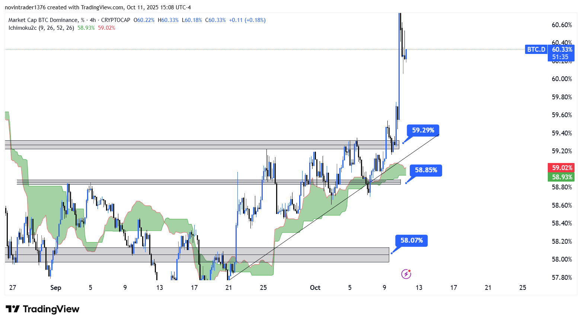Click the 58.07% price callout label
The width and height of the screenshot is (582, 323).
[x=412, y=240]
